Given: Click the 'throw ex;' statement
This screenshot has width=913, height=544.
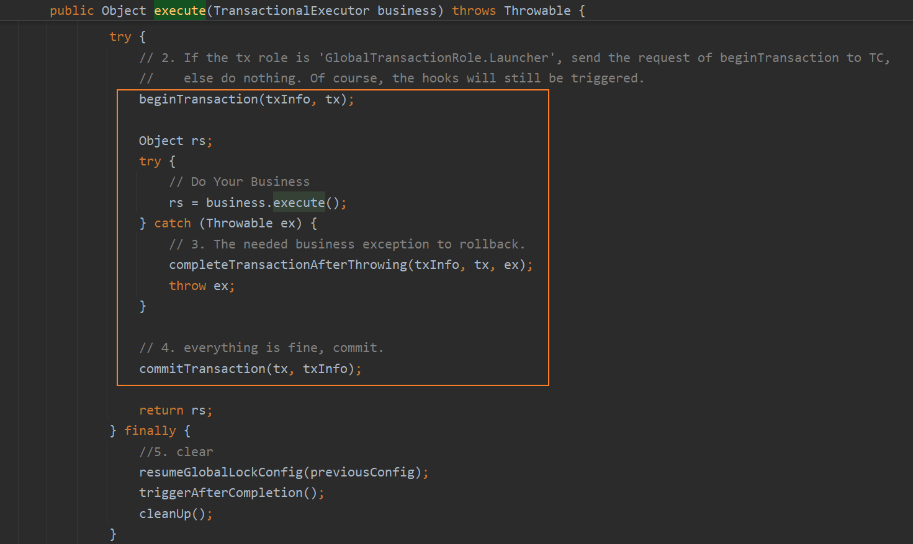Looking at the screenshot, I should 202,286.
